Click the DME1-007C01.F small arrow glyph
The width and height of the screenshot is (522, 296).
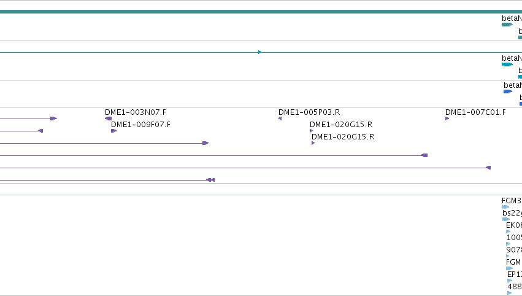[x=447, y=119]
